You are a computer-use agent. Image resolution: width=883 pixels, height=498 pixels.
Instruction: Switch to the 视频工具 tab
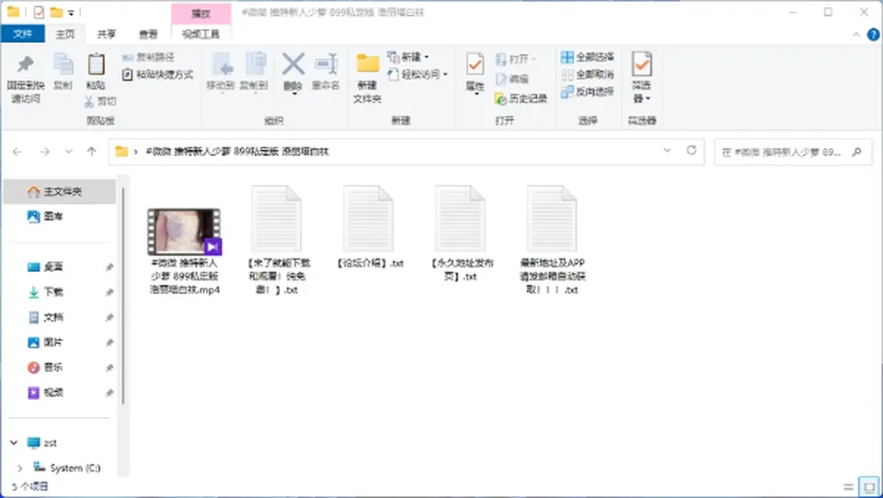[201, 34]
